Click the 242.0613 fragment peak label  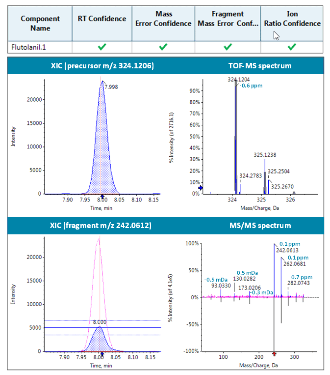[287, 250]
